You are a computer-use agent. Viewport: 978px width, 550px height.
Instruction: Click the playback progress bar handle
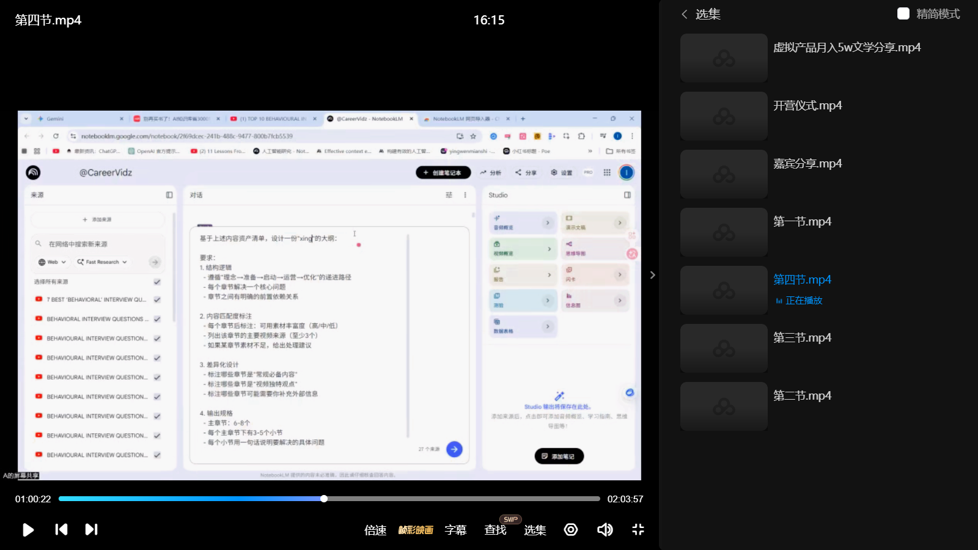[324, 499]
